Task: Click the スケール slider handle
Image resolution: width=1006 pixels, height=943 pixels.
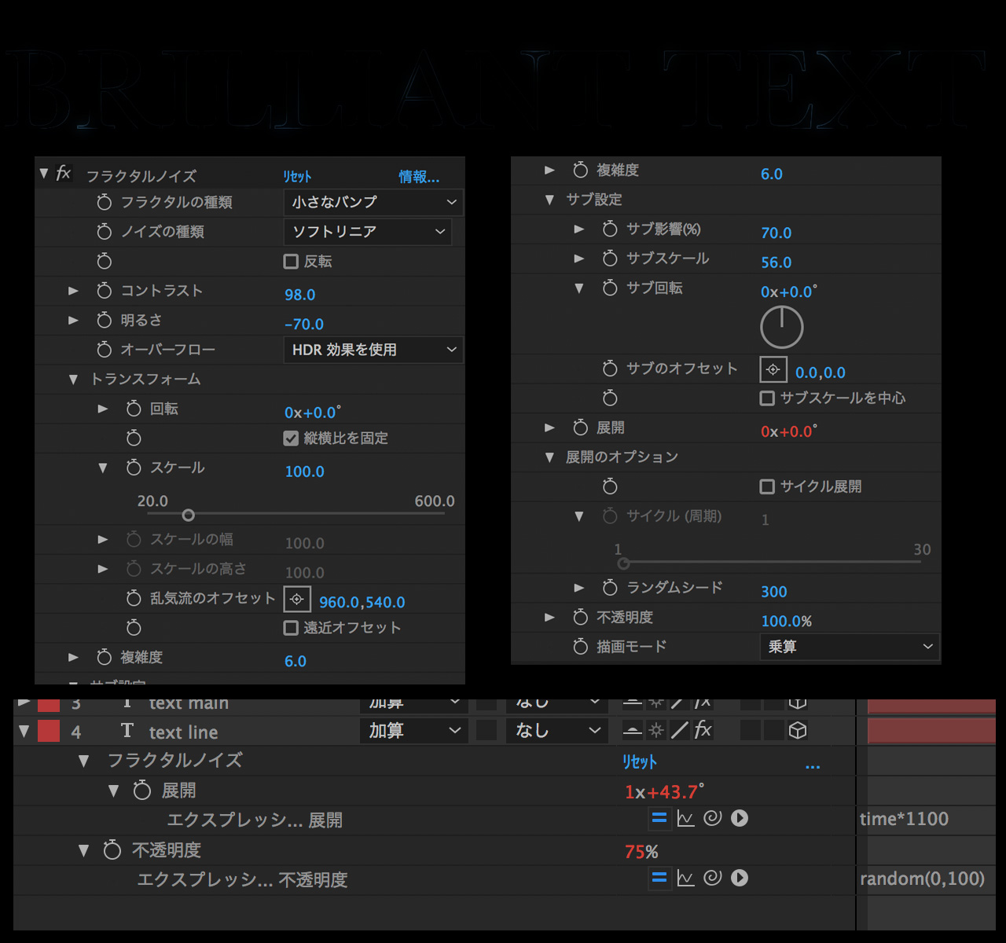Action: point(188,515)
